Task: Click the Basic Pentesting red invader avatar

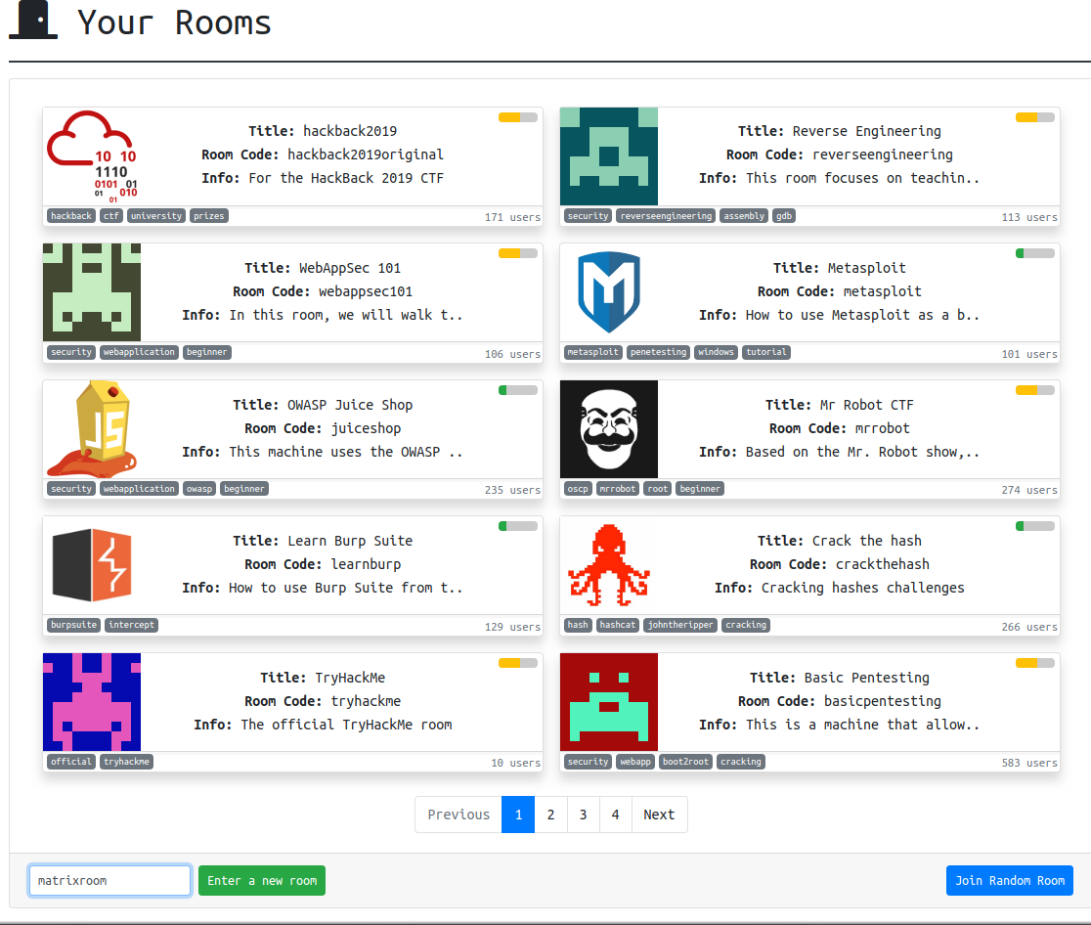Action: 609,702
